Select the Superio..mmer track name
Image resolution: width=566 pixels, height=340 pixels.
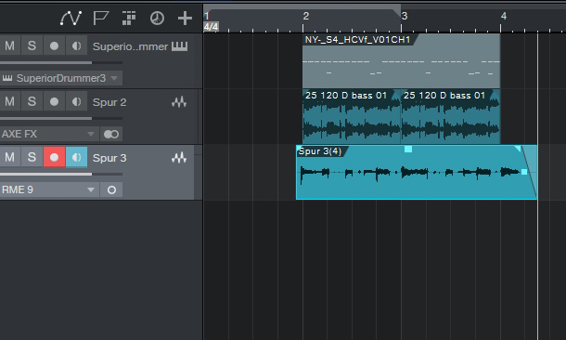130,46
